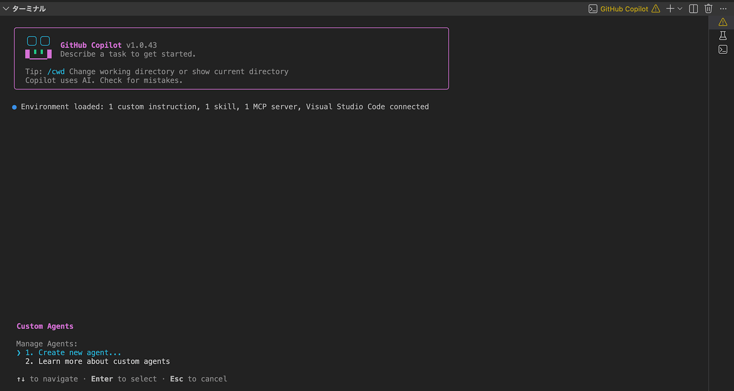Select "1. Create new agent..." option

click(x=73, y=352)
